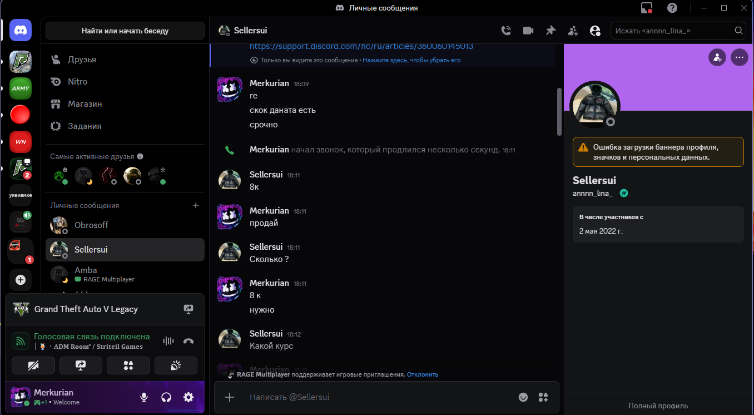Viewport: 754px width, 415px height.
Task: Create a new direct message with plus
Action: coord(195,205)
